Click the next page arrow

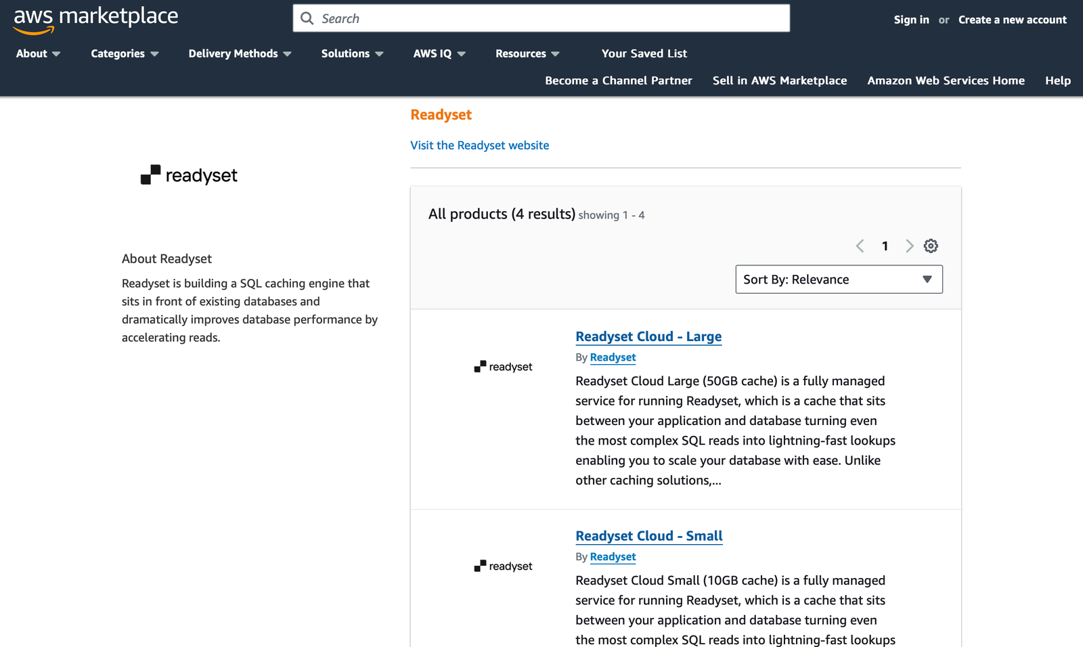[910, 246]
